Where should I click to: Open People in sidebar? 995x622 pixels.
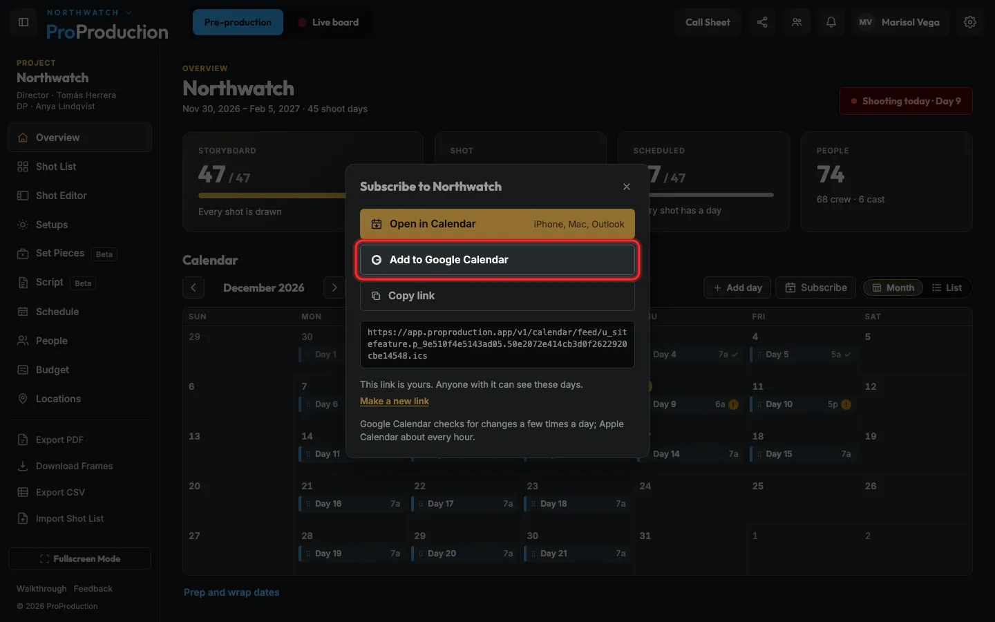coord(80,341)
